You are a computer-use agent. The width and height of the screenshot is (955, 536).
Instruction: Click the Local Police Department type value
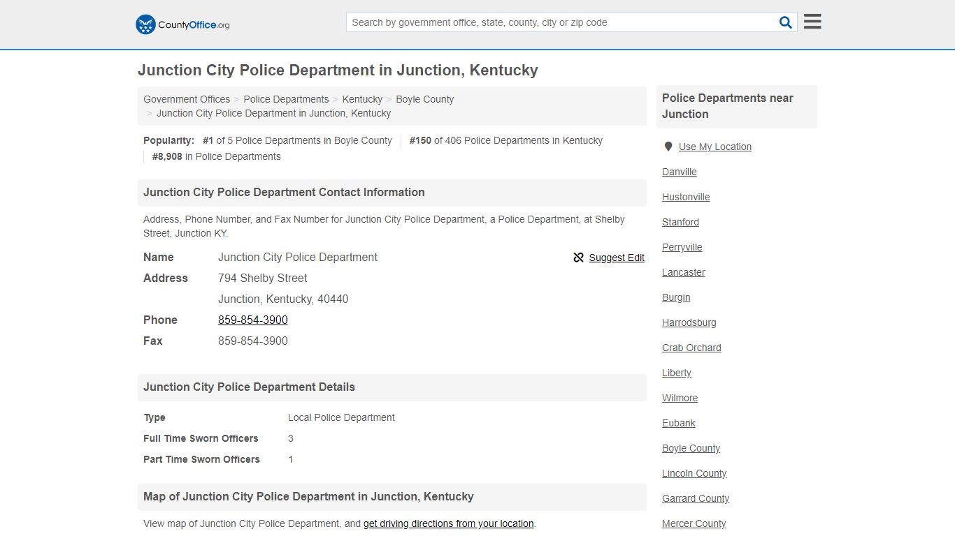click(341, 417)
